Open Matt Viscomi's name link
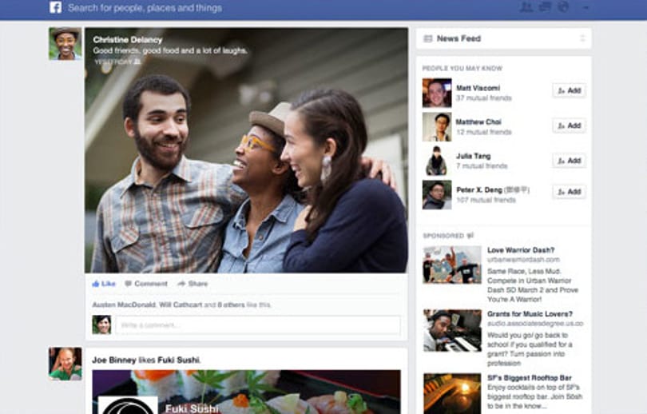Image resolution: width=647 pixels, height=414 pixels. [x=478, y=88]
